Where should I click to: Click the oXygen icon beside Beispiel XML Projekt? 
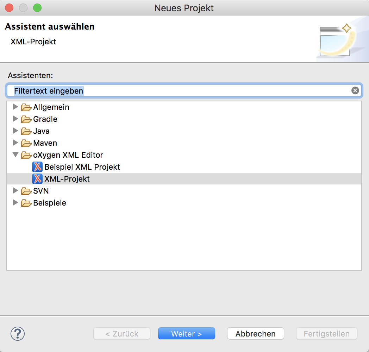(37, 167)
